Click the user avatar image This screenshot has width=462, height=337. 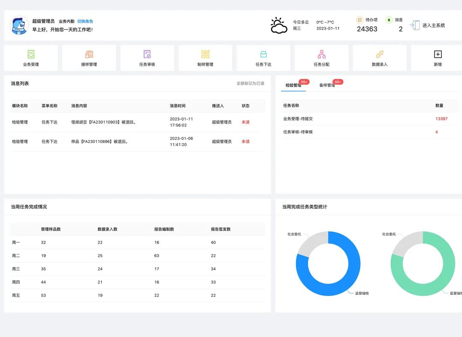pos(19,25)
